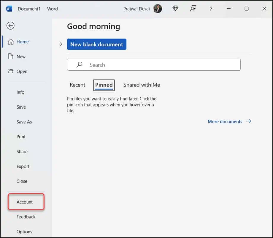Click the back arrow icon
Viewport: 273px width, 238px height.
click(10, 26)
